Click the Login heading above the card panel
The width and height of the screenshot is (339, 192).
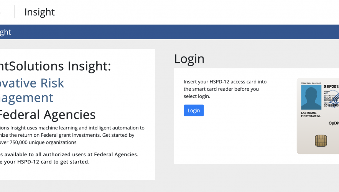pos(189,59)
